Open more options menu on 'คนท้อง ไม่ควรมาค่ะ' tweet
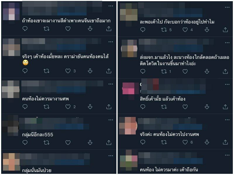Viewport: 234px width, 175px height. pyautogui.click(x=227, y=155)
